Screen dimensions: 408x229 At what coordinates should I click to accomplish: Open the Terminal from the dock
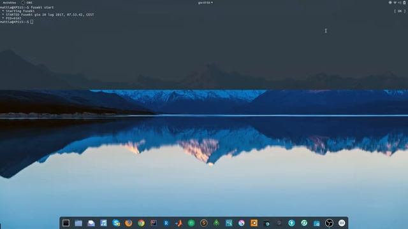(66, 223)
